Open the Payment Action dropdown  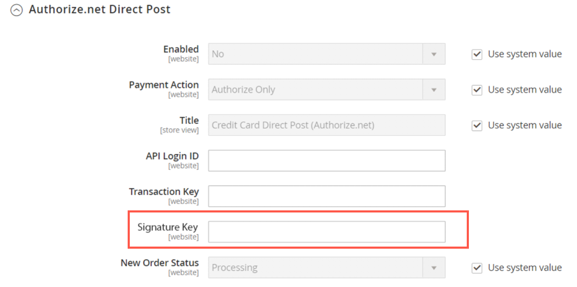(327, 89)
